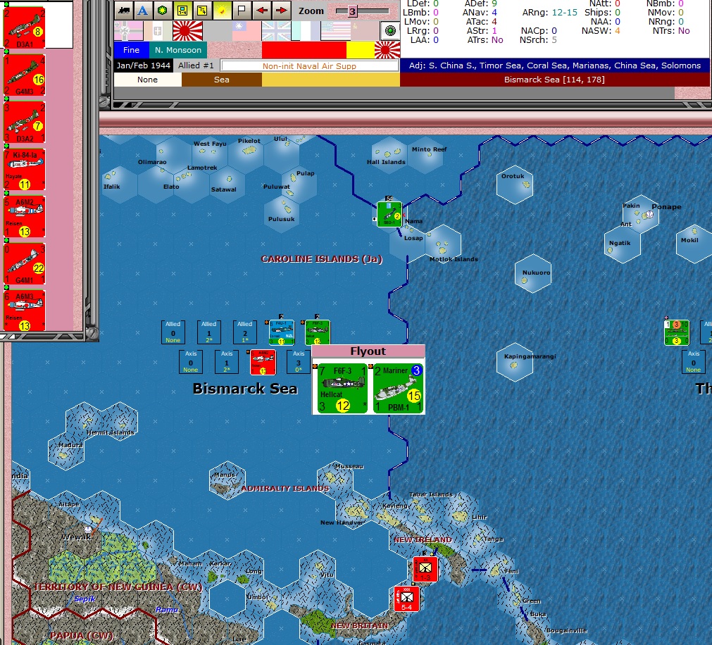Screen dimensions: 712x645
Task: Select the United States flag
Action: [335, 31]
